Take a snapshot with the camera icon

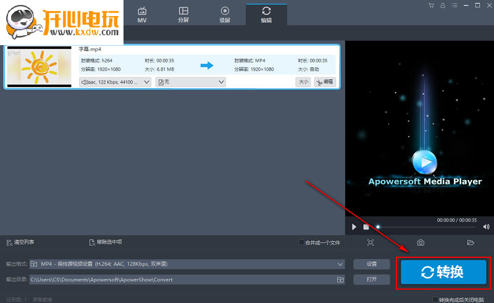point(421,243)
